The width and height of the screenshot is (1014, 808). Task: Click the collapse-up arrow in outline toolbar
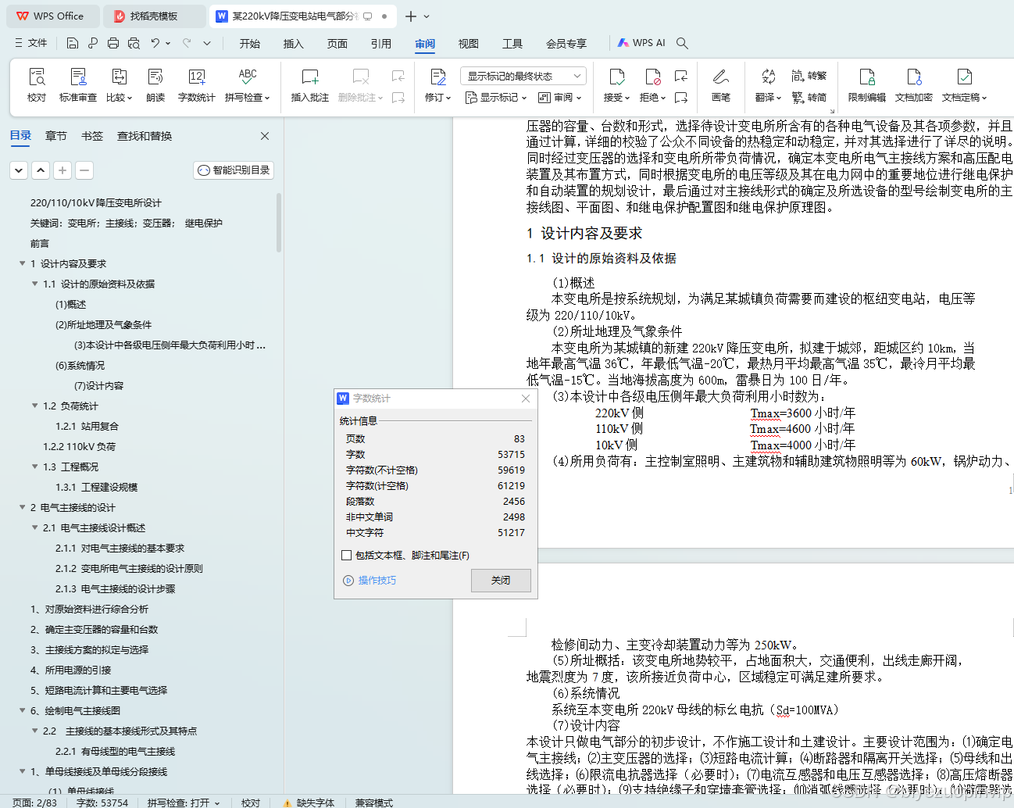[x=41, y=170]
